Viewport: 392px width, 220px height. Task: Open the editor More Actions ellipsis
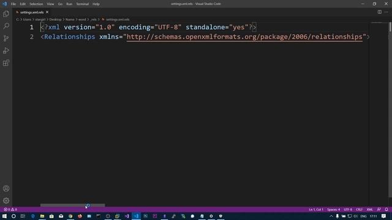tap(386, 12)
